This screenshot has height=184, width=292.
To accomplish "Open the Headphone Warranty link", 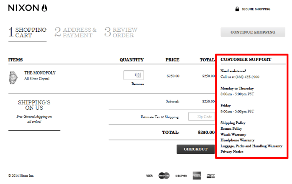I will point(238,140).
